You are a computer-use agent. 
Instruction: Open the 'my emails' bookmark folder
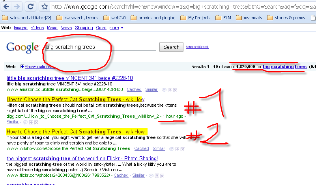point(249,18)
